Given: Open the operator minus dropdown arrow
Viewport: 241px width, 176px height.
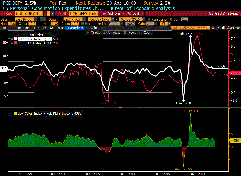Looking at the screenshot, I should pyautogui.click(x=53, y=14).
